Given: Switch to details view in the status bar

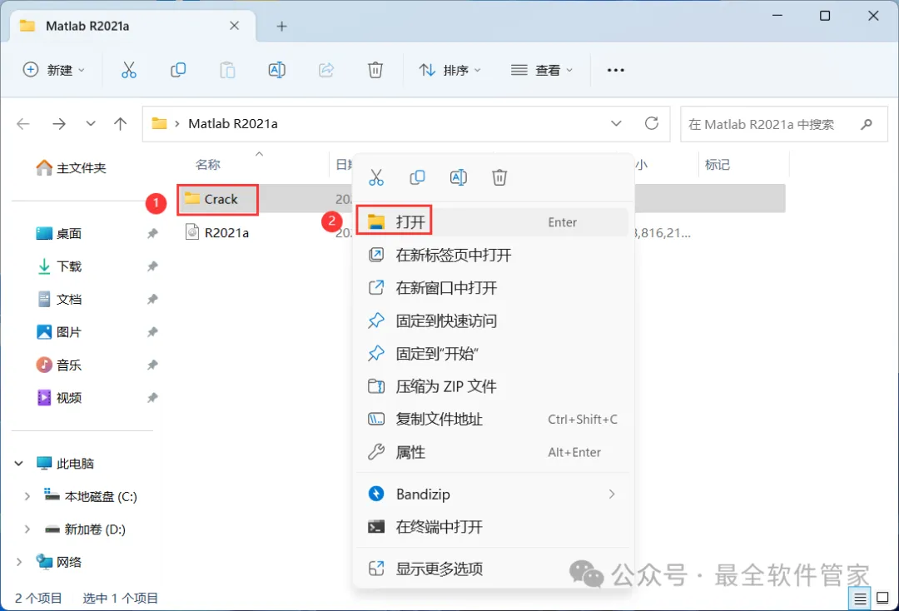Looking at the screenshot, I should pos(859,599).
